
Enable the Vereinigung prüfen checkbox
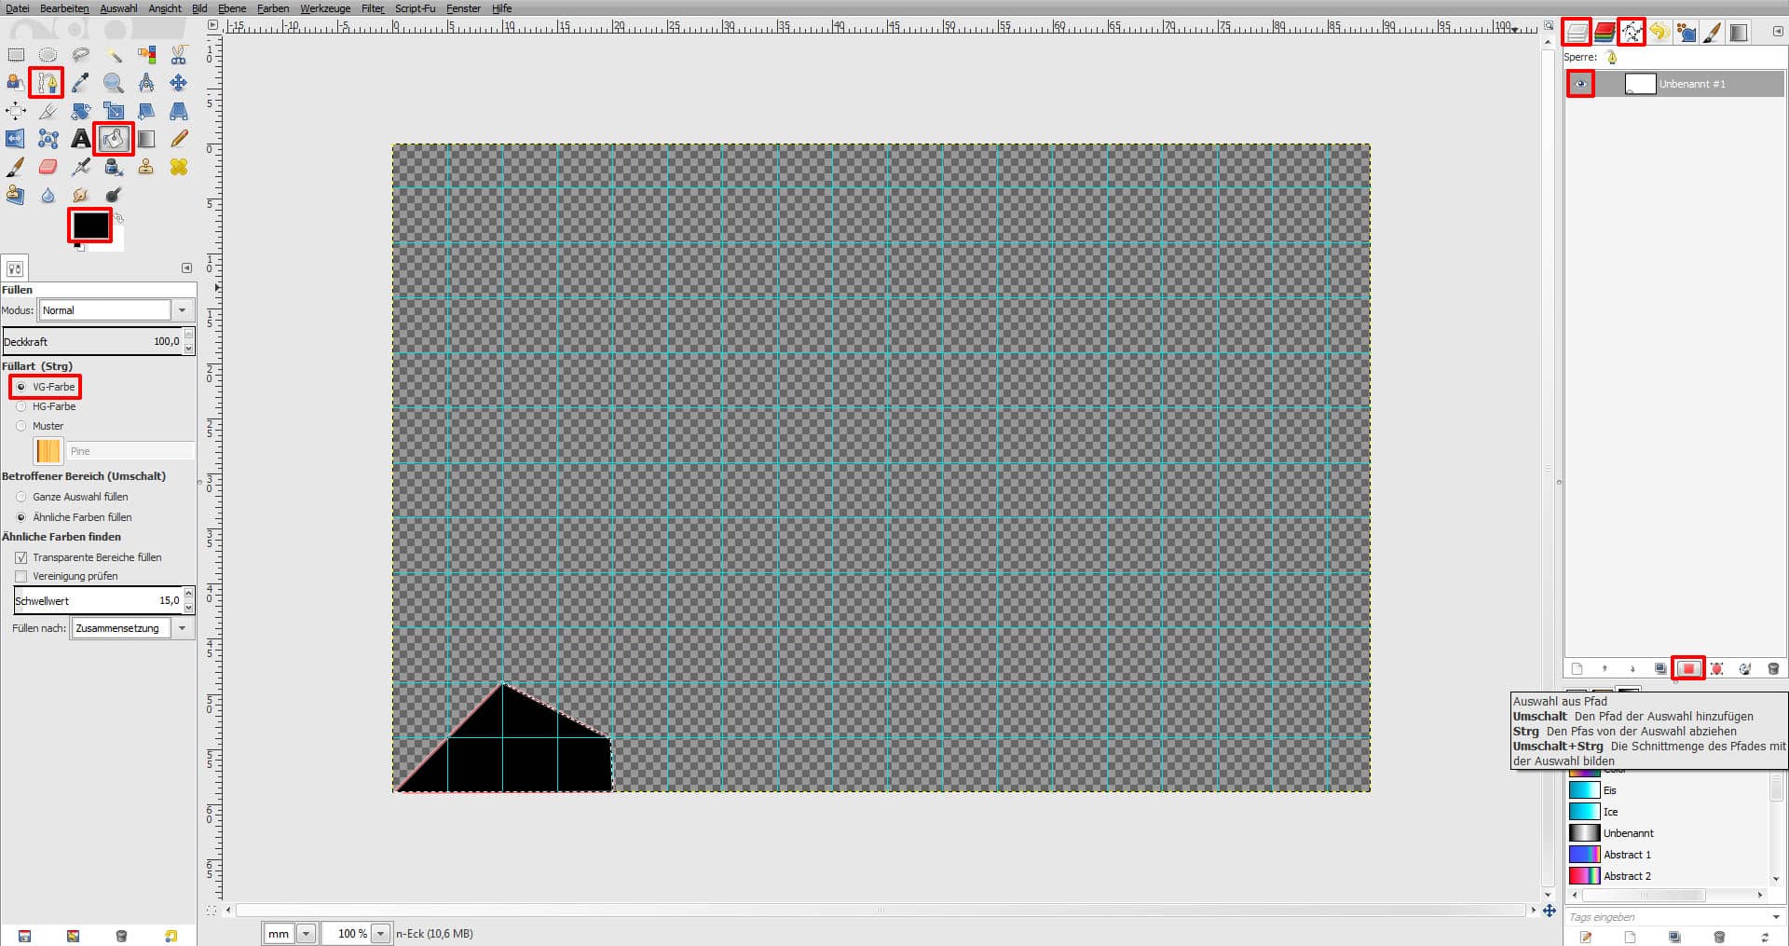pos(20,576)
